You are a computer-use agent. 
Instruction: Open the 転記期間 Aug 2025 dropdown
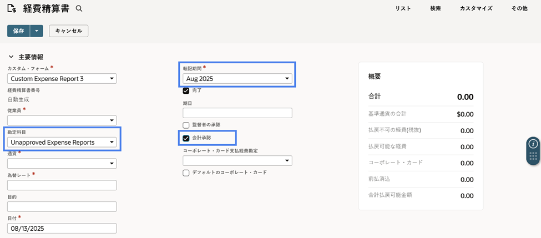click(x=237, y=79)
